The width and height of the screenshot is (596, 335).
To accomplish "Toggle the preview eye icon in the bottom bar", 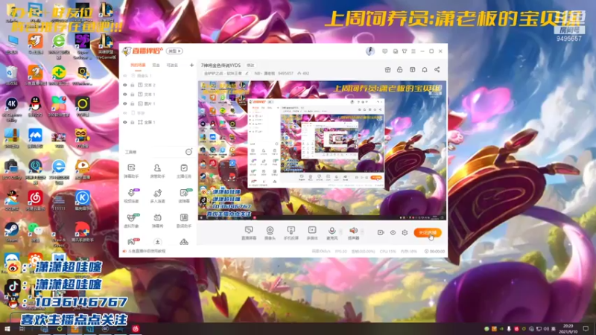I will (393, 232).
